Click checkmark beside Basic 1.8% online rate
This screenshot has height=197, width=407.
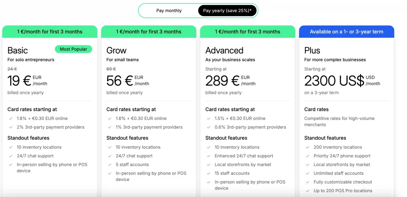tap(10, 118)
